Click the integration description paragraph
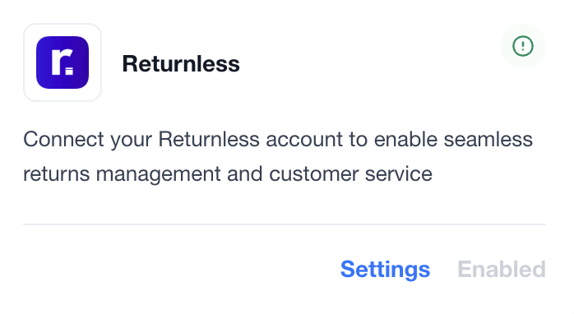The height and width of the screenshot is (314, 574). (278, 156)
